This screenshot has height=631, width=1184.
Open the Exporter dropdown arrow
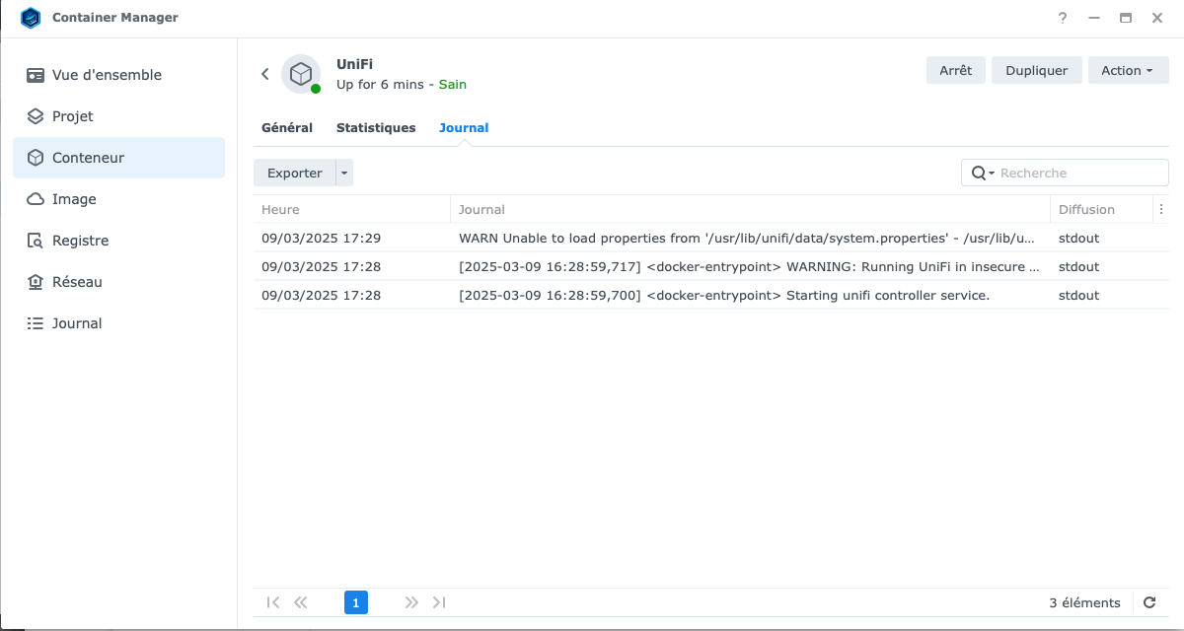pos(344,173)
